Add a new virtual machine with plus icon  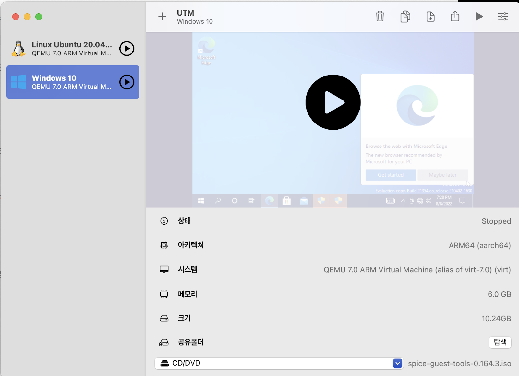pos(162,17)
